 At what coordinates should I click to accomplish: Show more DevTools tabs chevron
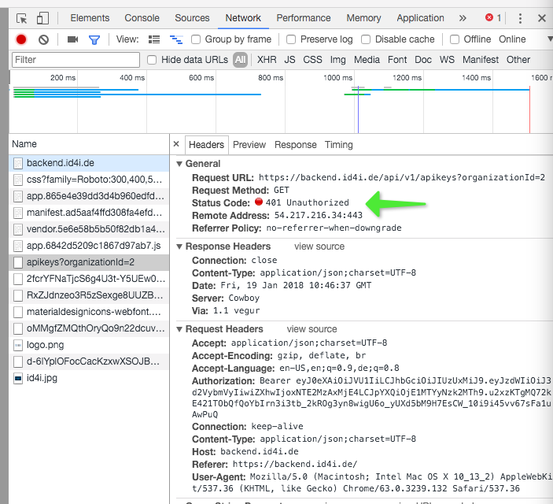coord(463,18)
